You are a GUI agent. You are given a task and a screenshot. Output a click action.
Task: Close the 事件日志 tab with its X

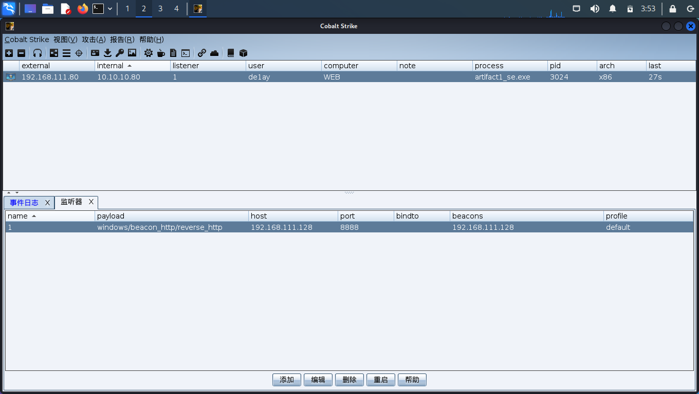(x=47, y=203)
